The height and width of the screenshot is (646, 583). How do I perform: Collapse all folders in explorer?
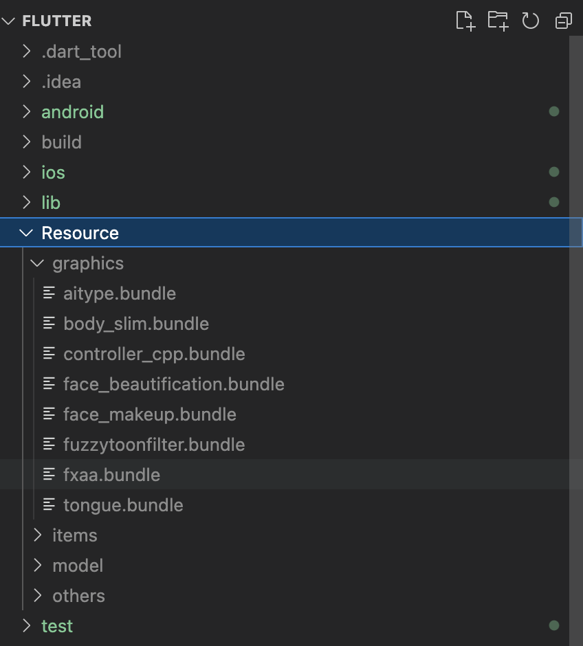coord(563,21)
